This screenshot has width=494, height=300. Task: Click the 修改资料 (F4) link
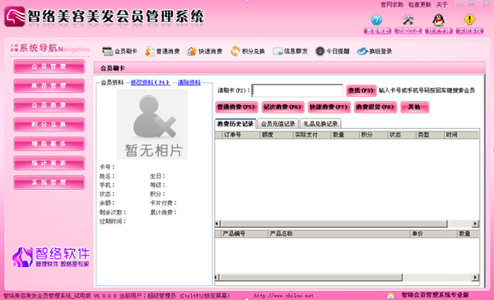tap(151, 82)
